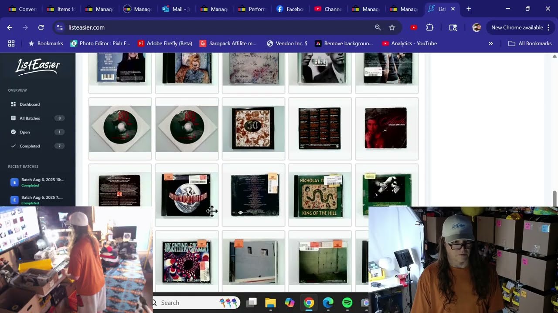This screenshot has height=313, width=558.
Task: Open Jiaropack Affiliate bookmark
Action: pyautogui.click(x=228, y=43)
